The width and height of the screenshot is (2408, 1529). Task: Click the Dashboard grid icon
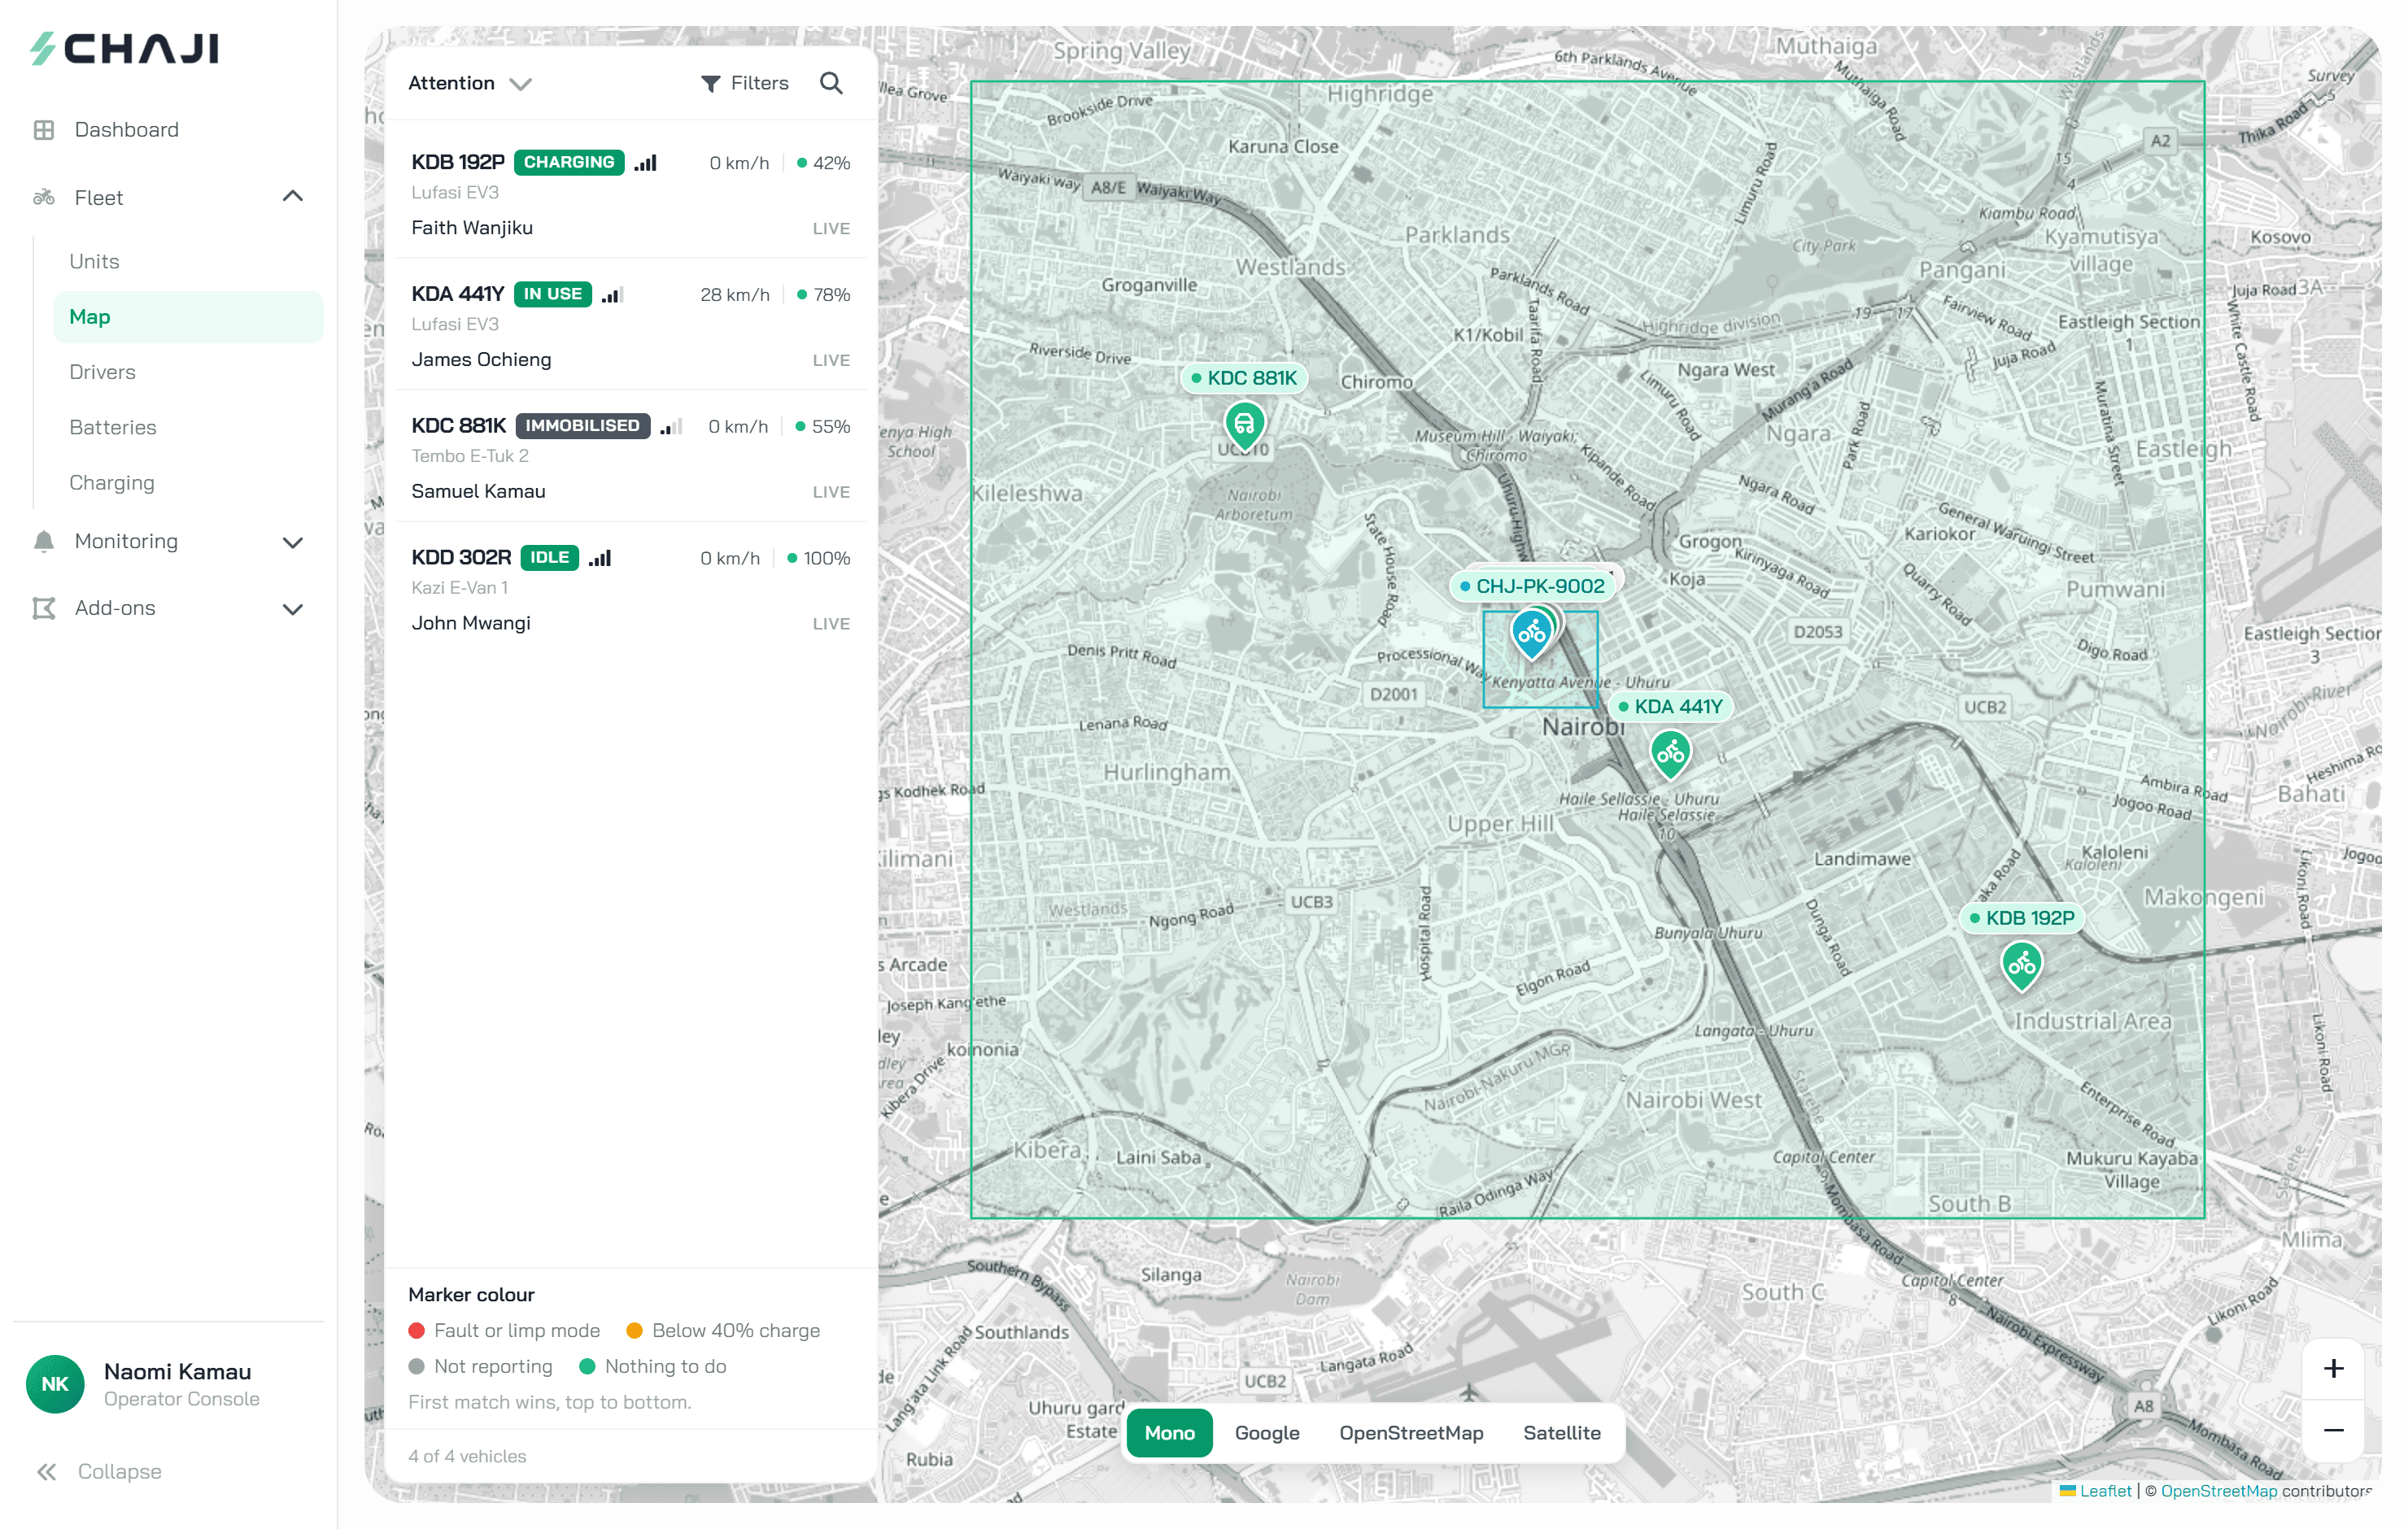click(44, 130)
